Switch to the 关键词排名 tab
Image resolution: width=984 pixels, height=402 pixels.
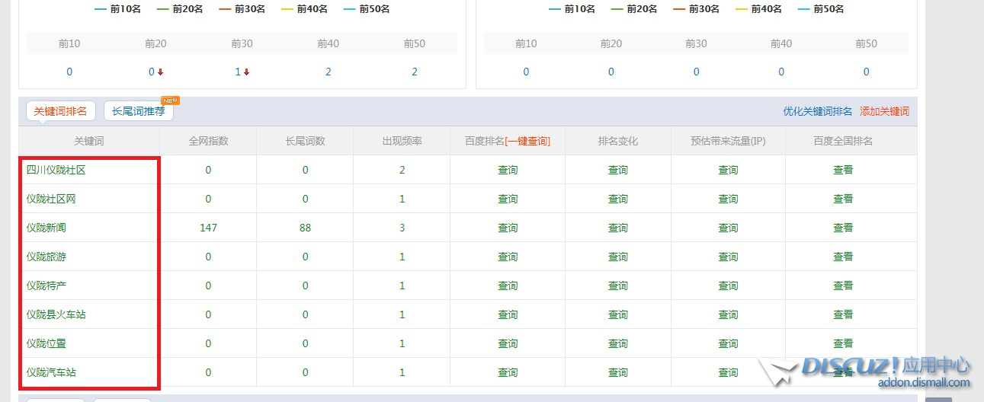tap(60, 111)
